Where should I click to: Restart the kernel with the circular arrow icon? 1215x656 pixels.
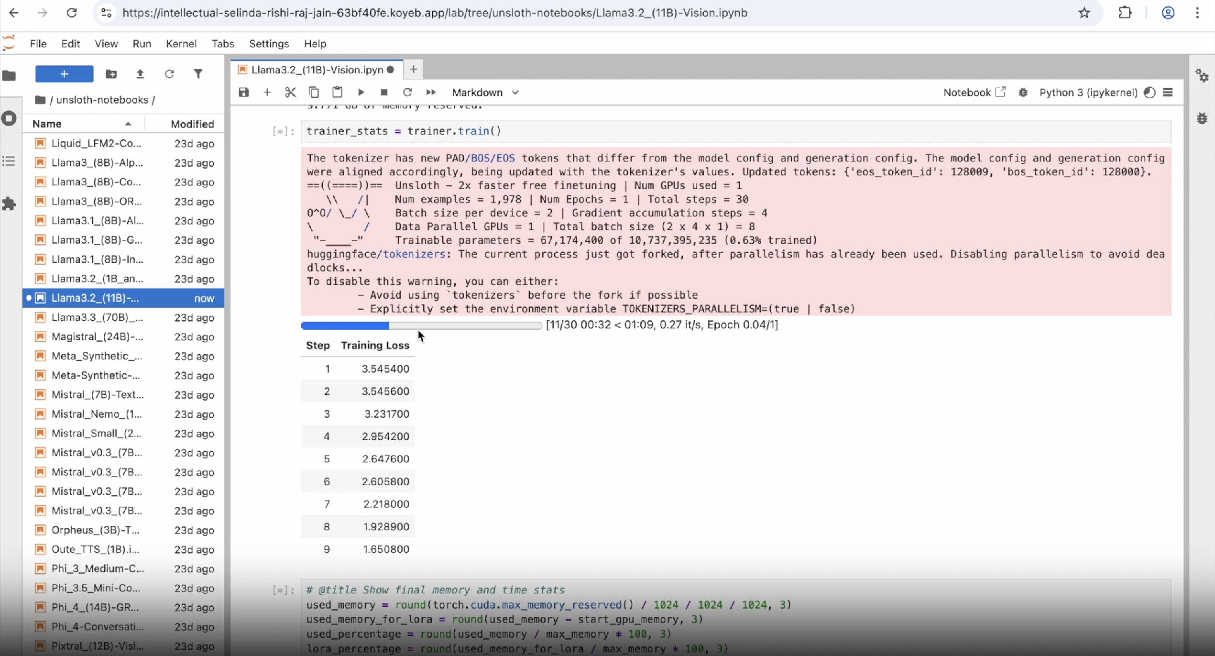click(x=407, y=92)
